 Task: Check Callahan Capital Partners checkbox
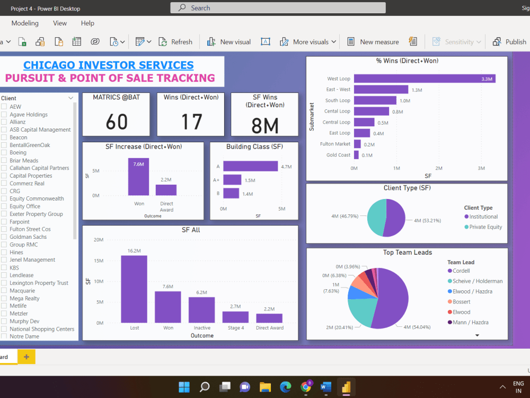coord(4,168)
